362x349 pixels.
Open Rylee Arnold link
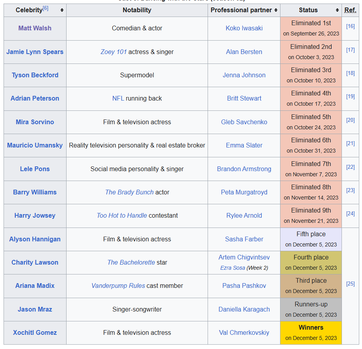244,216
